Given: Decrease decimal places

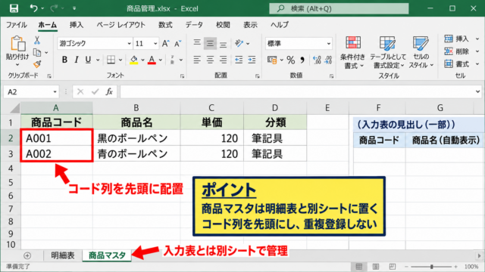Looking at the screenshot, I should (328, 60).
